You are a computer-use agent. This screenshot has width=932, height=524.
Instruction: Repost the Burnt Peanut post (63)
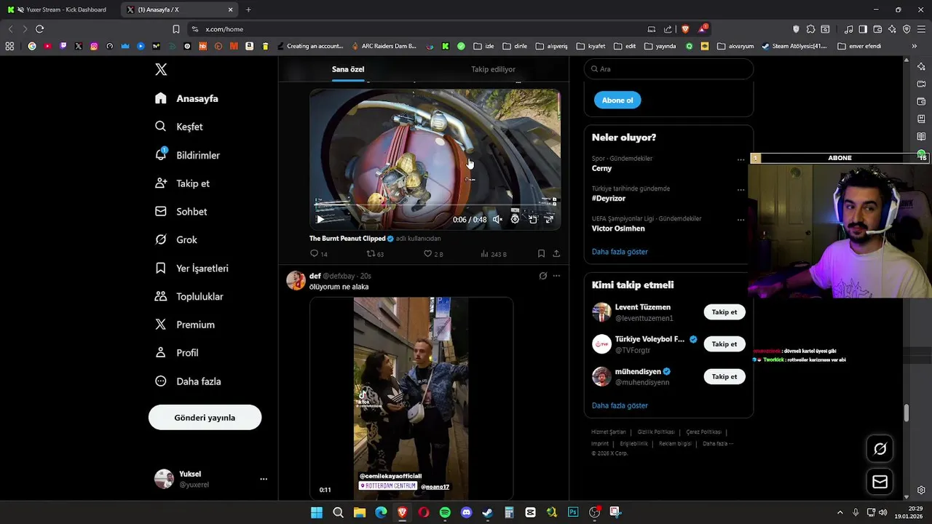[375, 254]
